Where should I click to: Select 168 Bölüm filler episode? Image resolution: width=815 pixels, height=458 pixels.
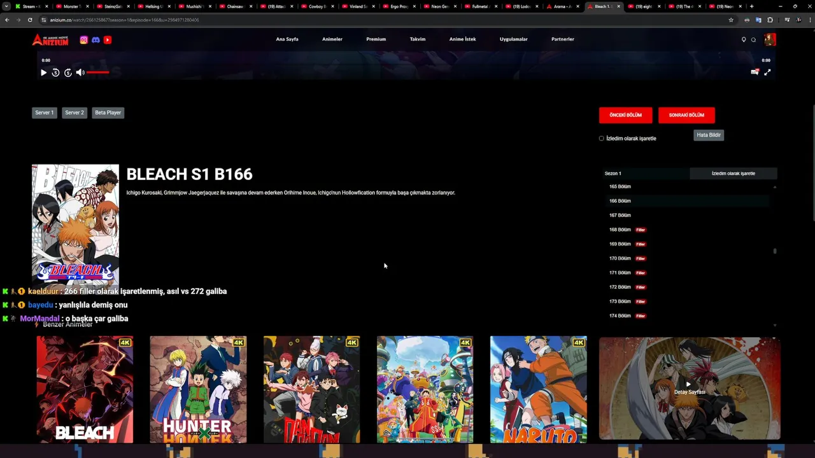686,230
